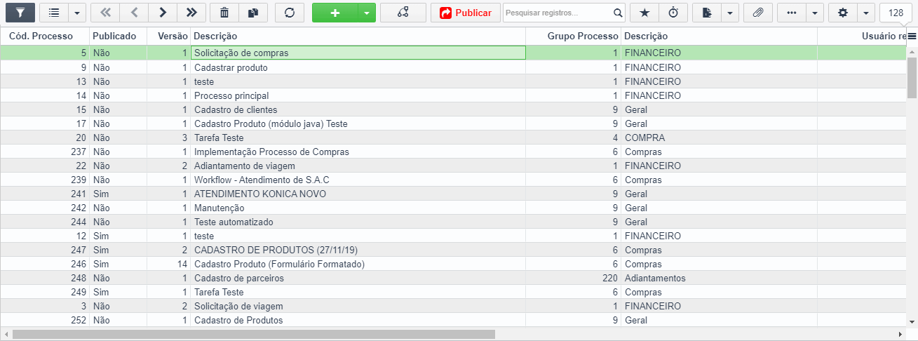Select Workflow - Atendimento de S.A.C row

pos(453,180)
